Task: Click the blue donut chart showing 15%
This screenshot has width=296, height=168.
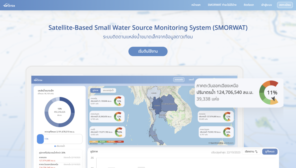Action: click(60, 112)
